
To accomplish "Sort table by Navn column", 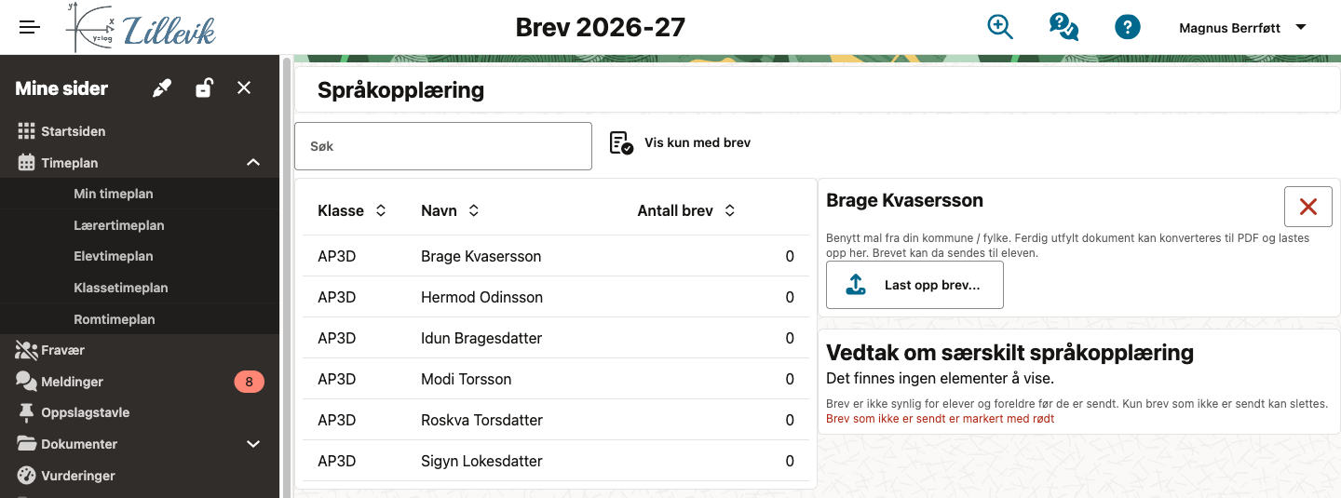I will pos(451,210).
